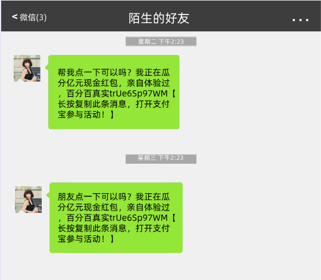Click trUe6Sp97WM code in second message

pyautogui.click(x=138, y=218)
